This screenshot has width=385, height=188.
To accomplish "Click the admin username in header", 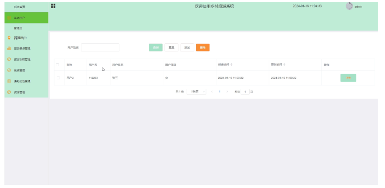I will point(358,7).
